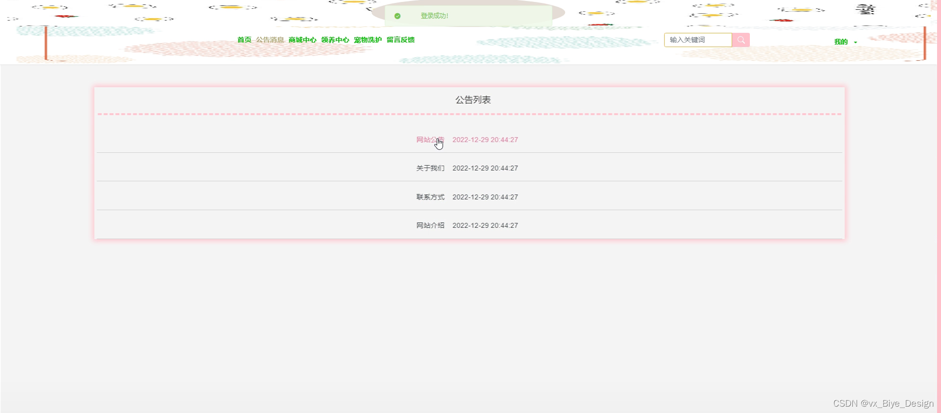Open 留言反馈 navigation item
The width and height of the screenshot is (941, 413).
pos(400,40)
